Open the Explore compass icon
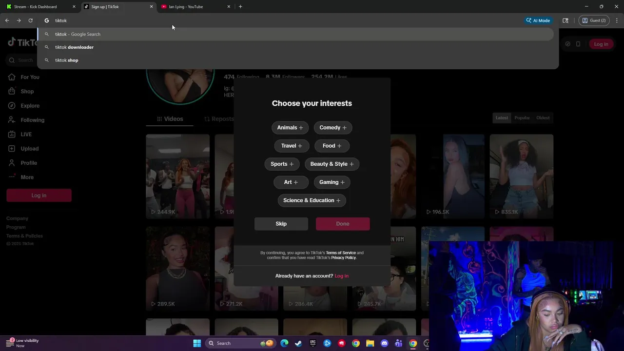This screenshot has height=351, width=624. pos(12,105)
